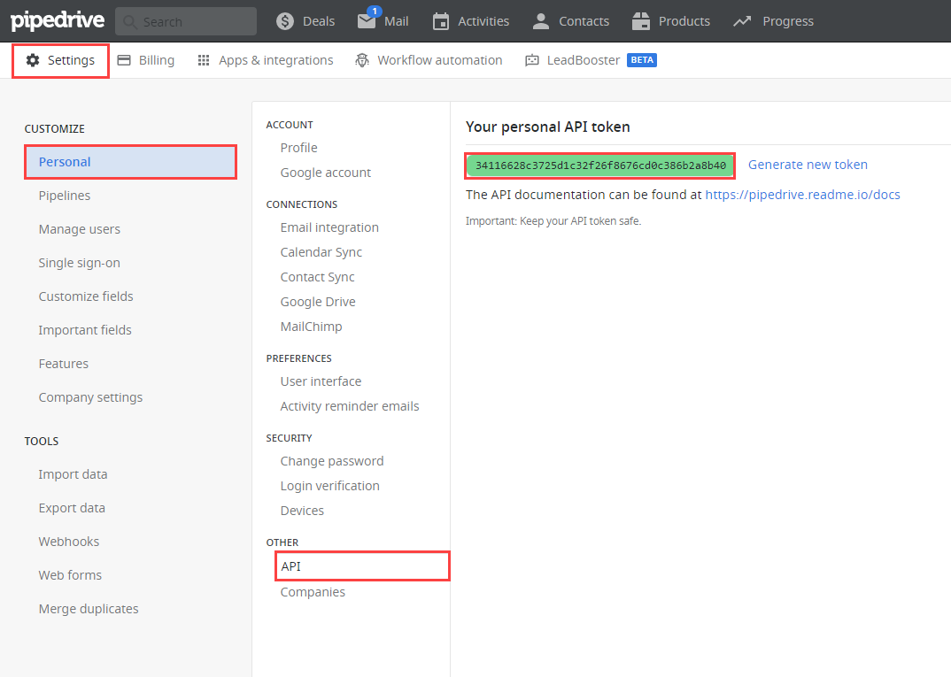Open Activity reminder emails

(350, 407)
